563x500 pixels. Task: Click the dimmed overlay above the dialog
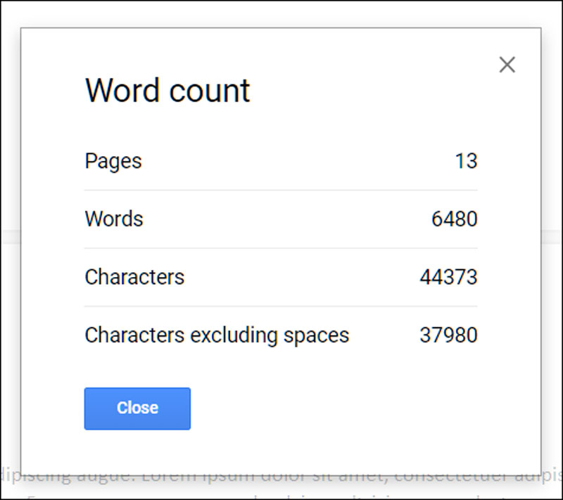pos(281,14)
